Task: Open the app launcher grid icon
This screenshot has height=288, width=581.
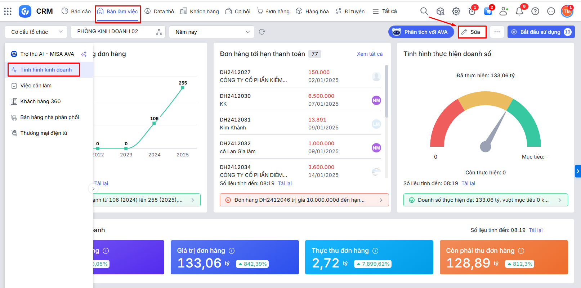Action: click(8, 12)
